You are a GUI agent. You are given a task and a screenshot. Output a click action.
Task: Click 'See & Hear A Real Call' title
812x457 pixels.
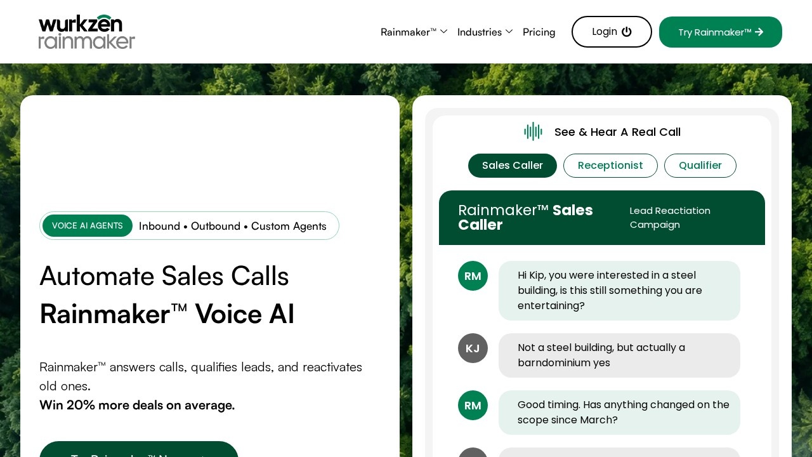(x=617, y=132)
